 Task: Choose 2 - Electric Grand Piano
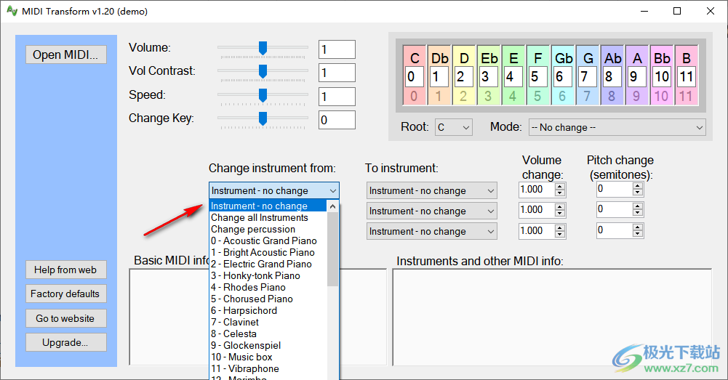click(x=268, y=264)
